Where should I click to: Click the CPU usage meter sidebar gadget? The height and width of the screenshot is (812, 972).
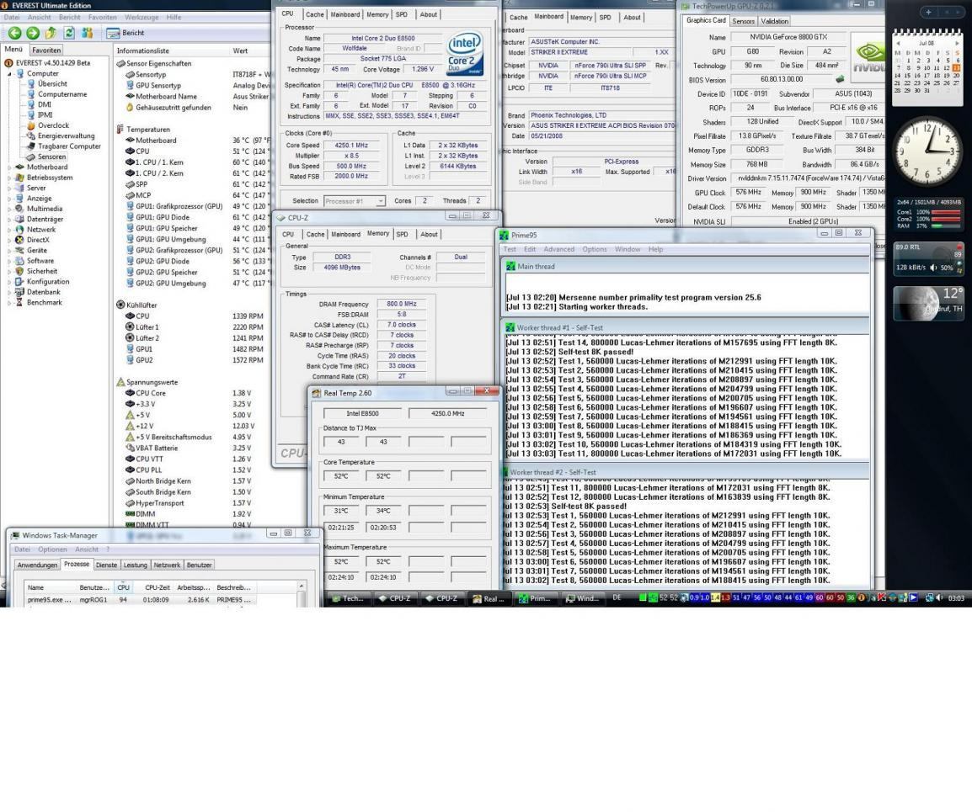[x=928, y=214]
